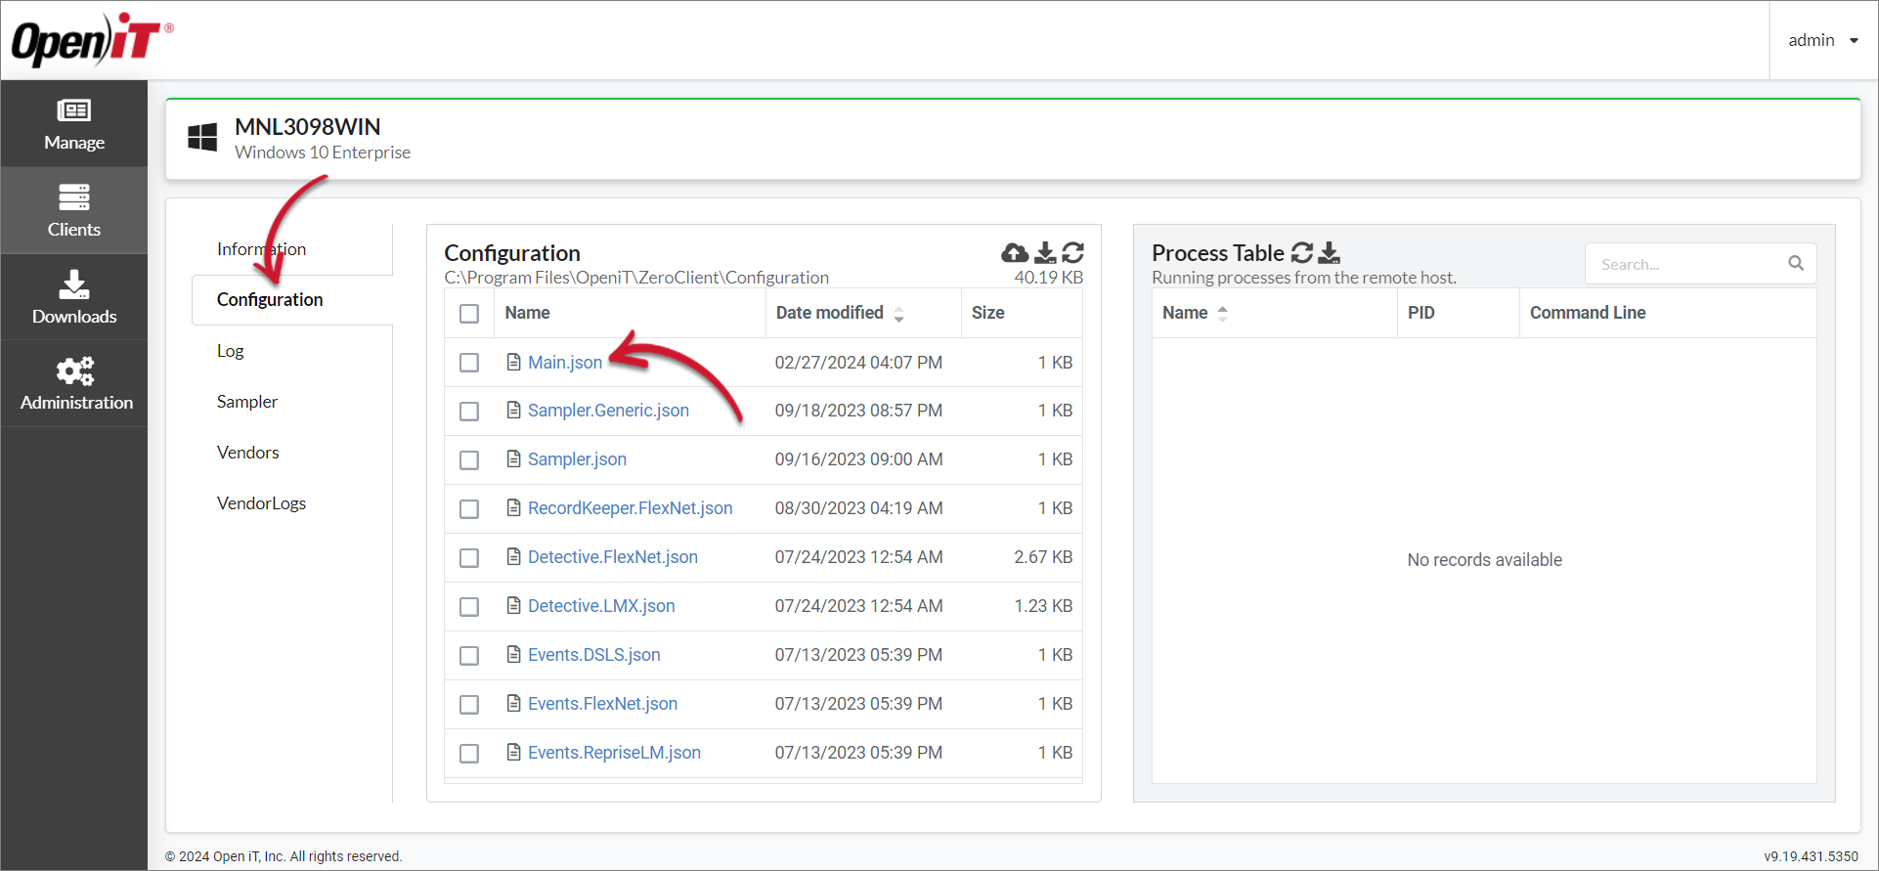Open the Events.DSLS.json link
The width and height of the screenshot is (1879, 871).
tap(594, 655)
